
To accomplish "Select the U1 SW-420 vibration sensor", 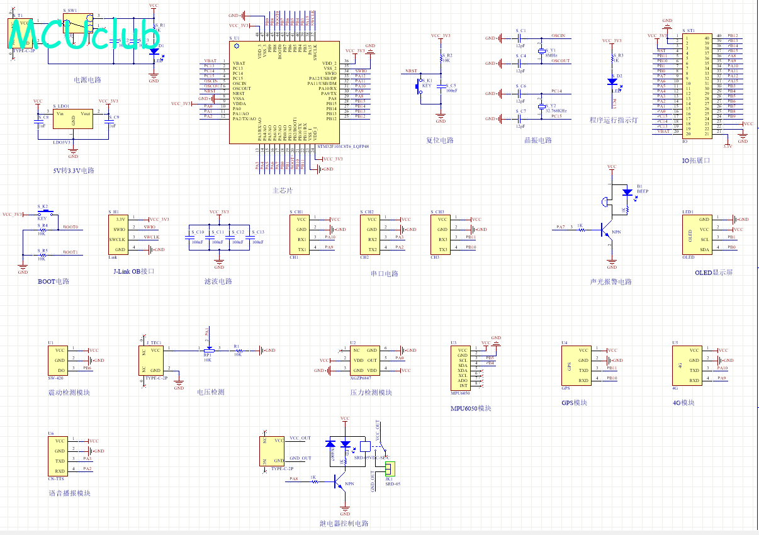I will tap(59, 361).
